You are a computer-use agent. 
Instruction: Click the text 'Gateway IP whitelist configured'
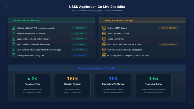(30, 55)
